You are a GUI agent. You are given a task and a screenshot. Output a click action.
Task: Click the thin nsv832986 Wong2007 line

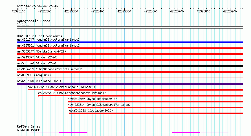coord(130,78)
